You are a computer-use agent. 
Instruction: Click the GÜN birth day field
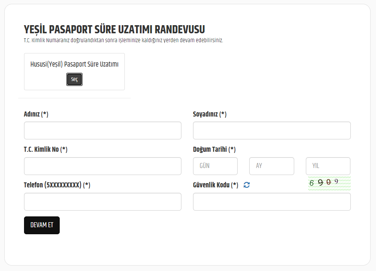[215, 166]
